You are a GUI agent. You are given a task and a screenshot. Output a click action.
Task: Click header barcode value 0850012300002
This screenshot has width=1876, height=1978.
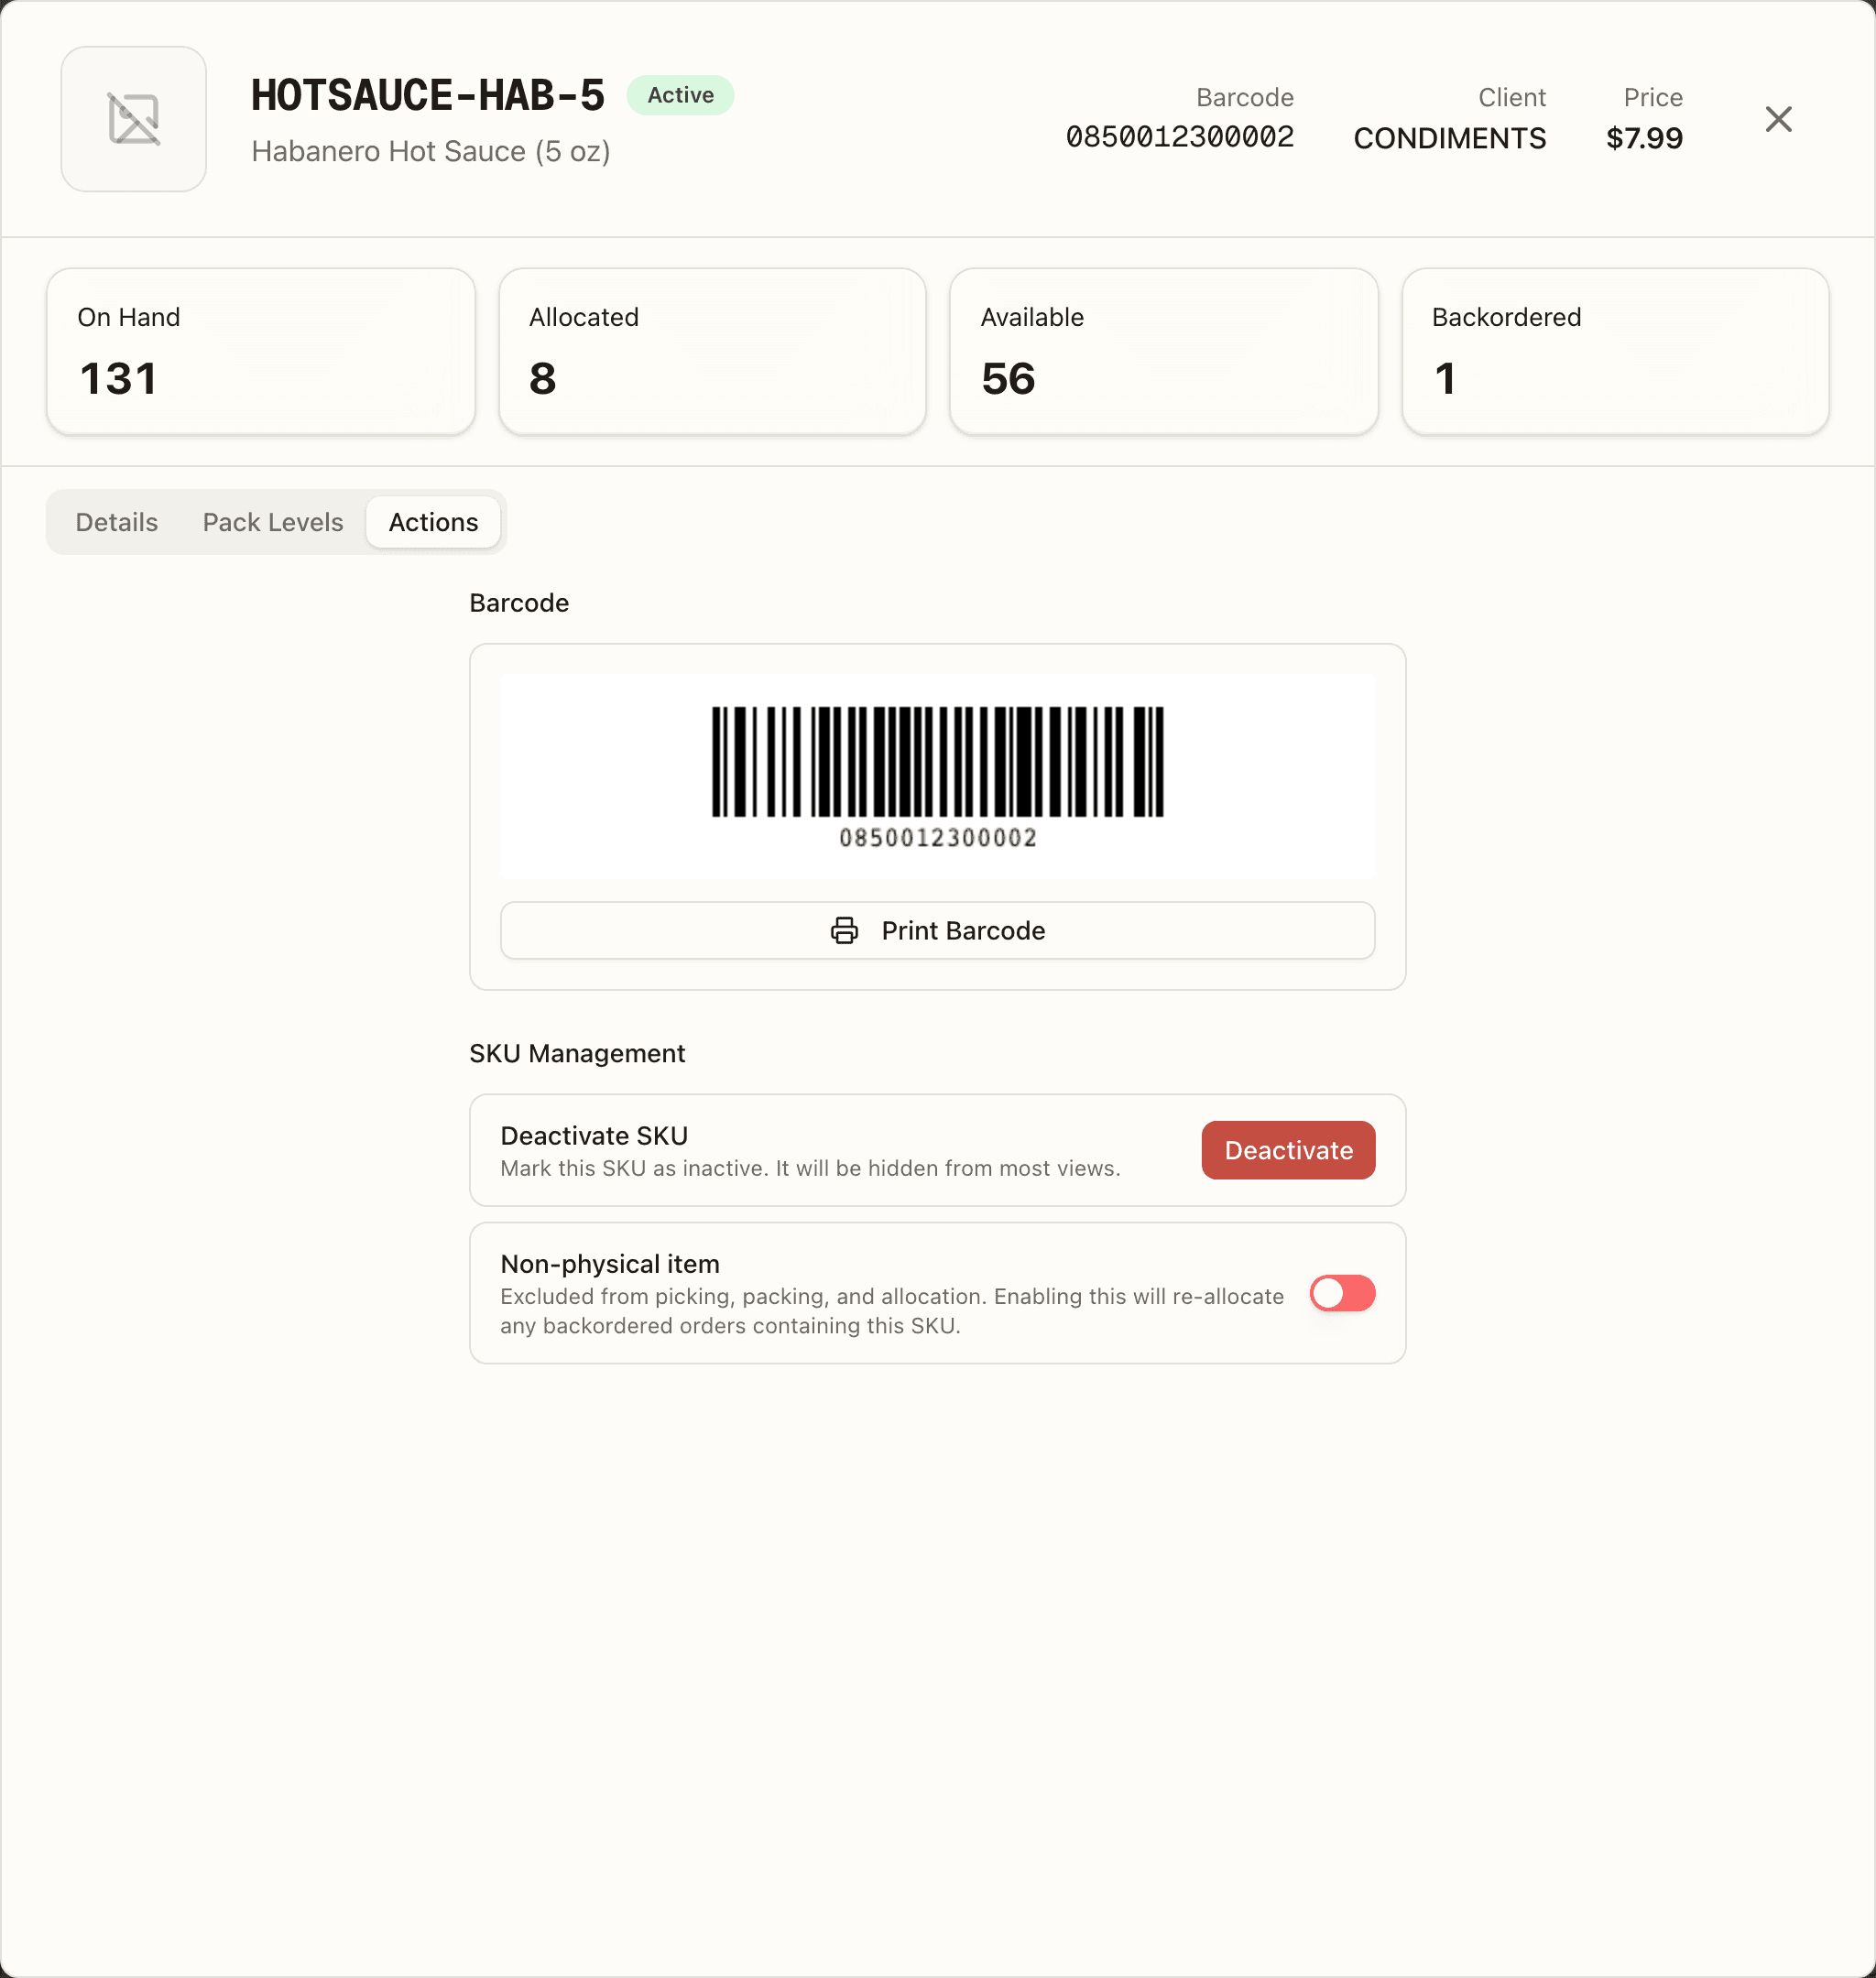[x=1180, y=137]
